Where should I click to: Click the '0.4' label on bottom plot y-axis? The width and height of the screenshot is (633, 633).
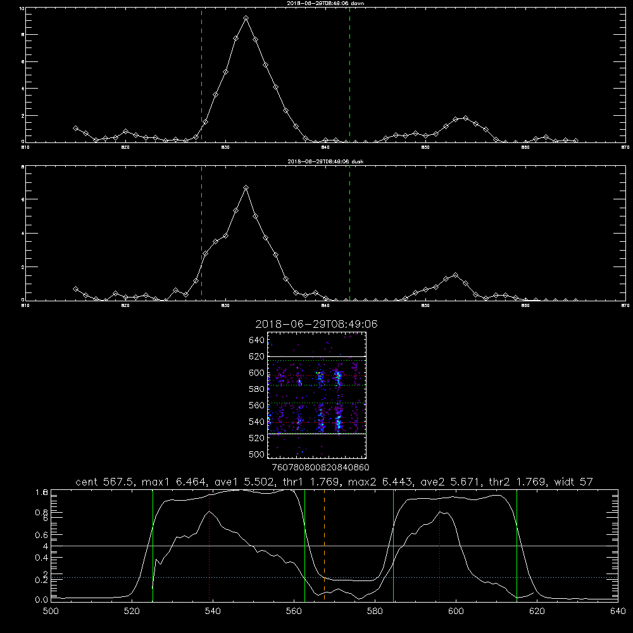tap(41, 558)
